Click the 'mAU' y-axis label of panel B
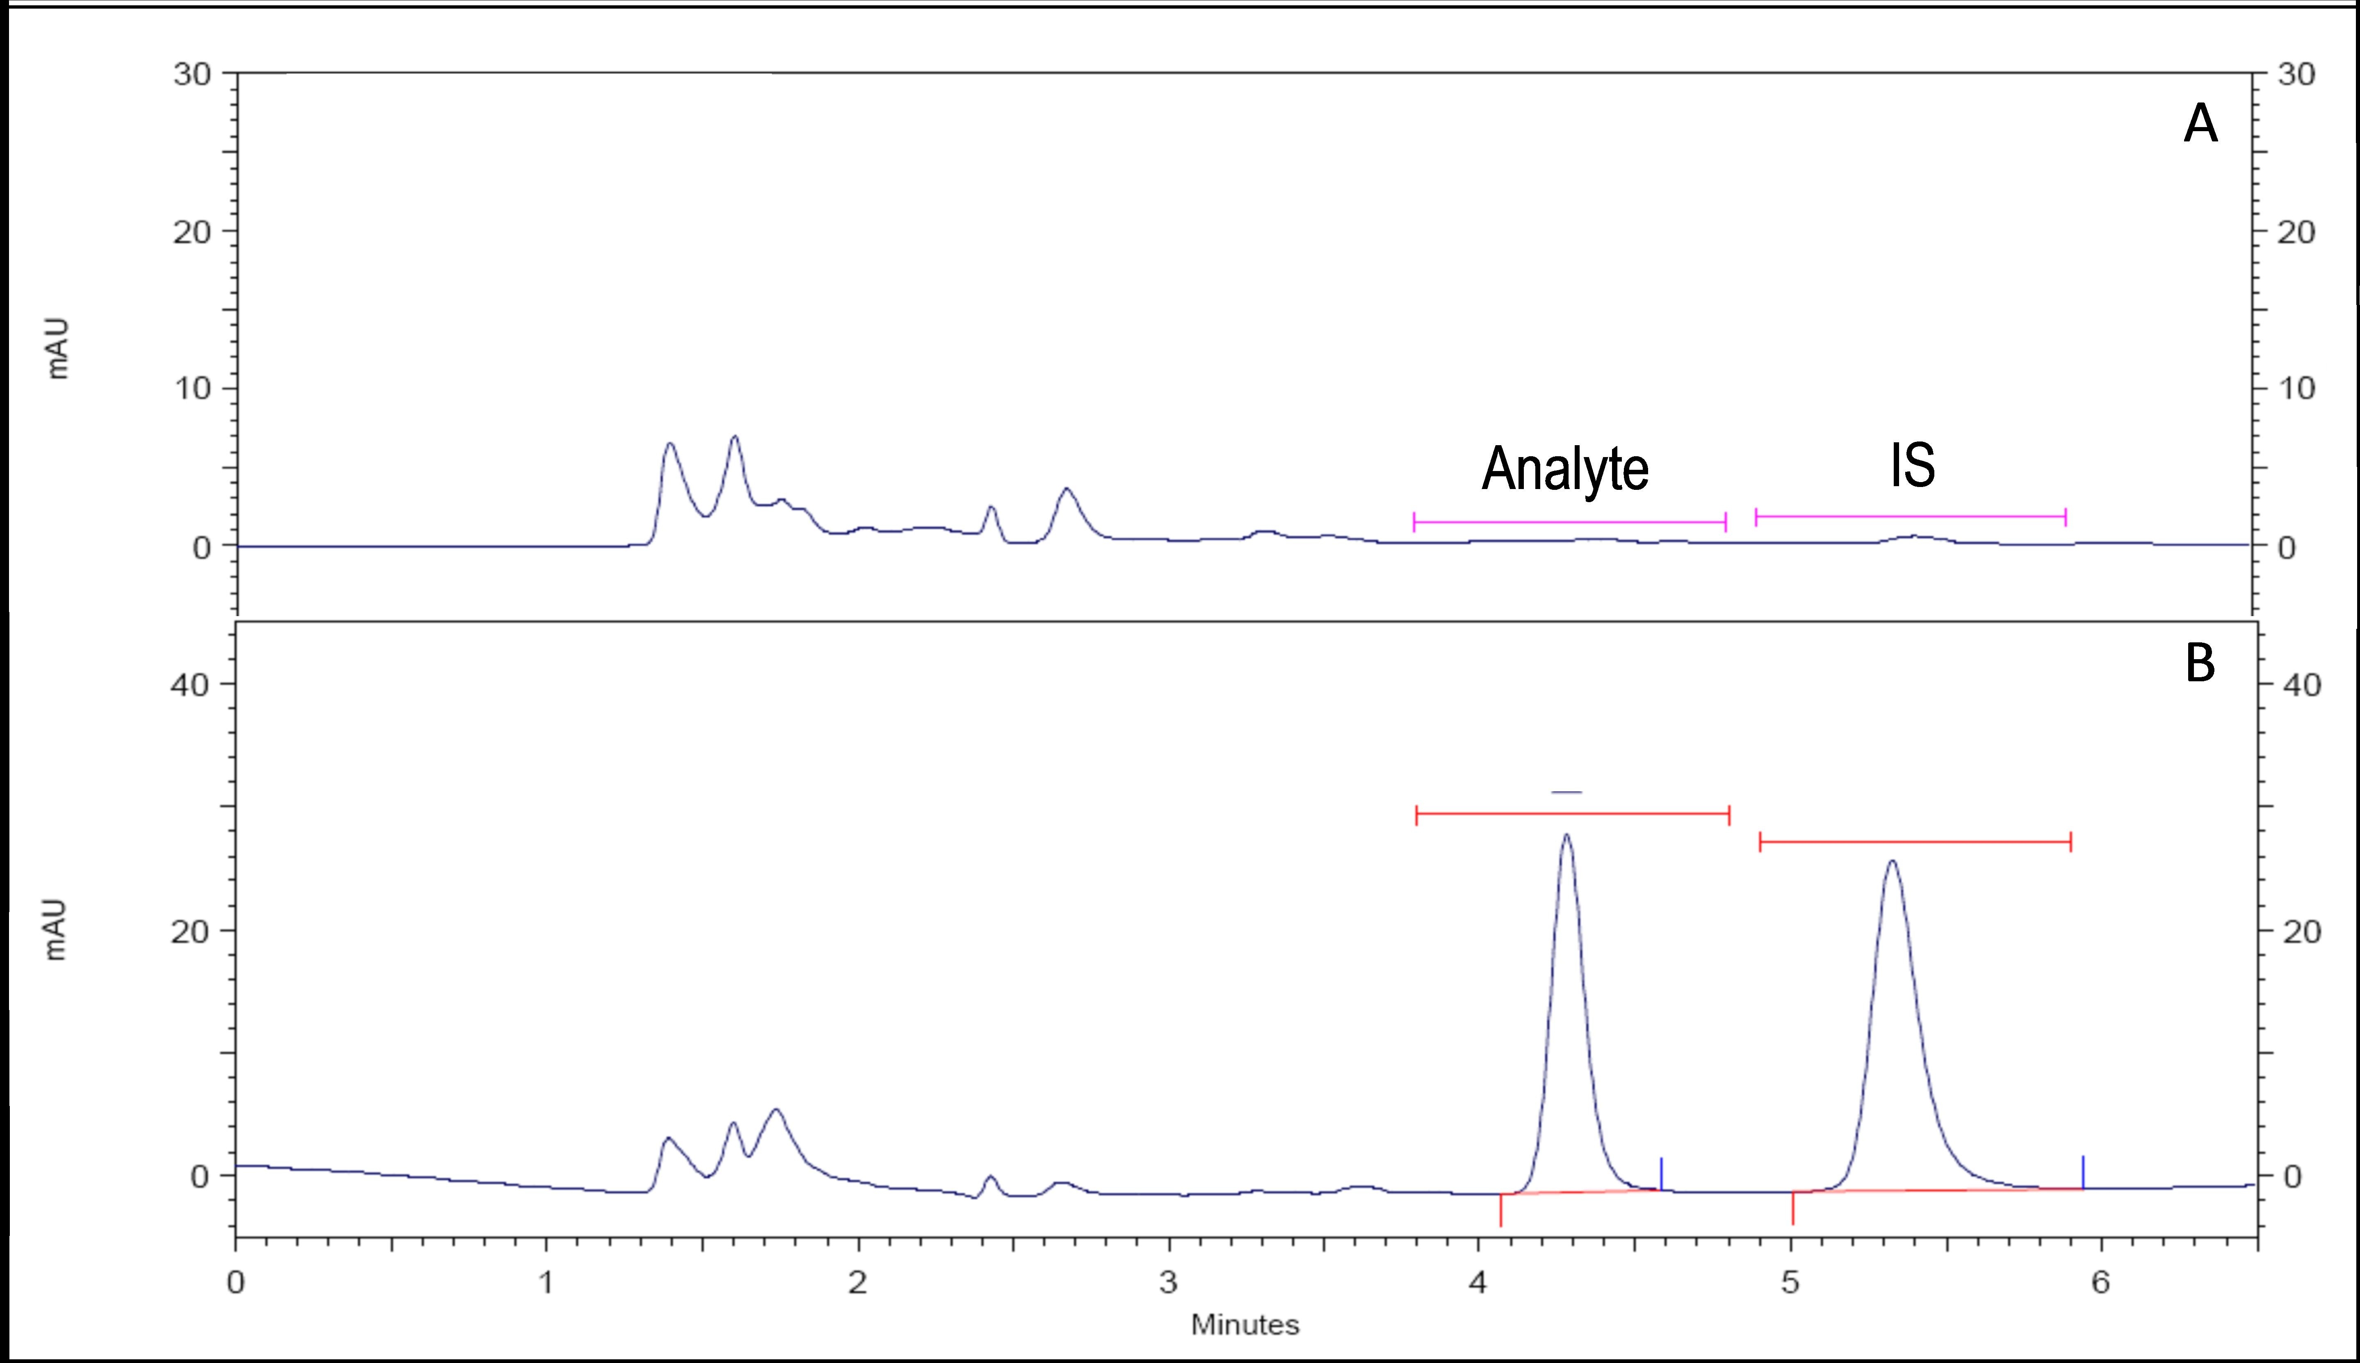The height and width of the screenshot is (1363, 2360). 55,930
